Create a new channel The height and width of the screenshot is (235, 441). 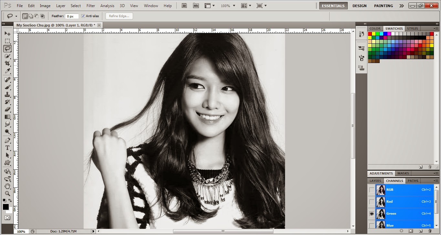point(420,231)
